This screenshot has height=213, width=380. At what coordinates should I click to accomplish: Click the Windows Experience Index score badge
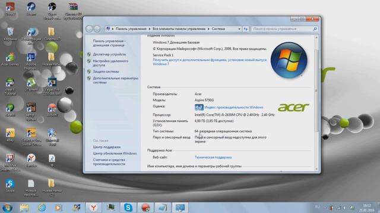[x=199, y=107]
